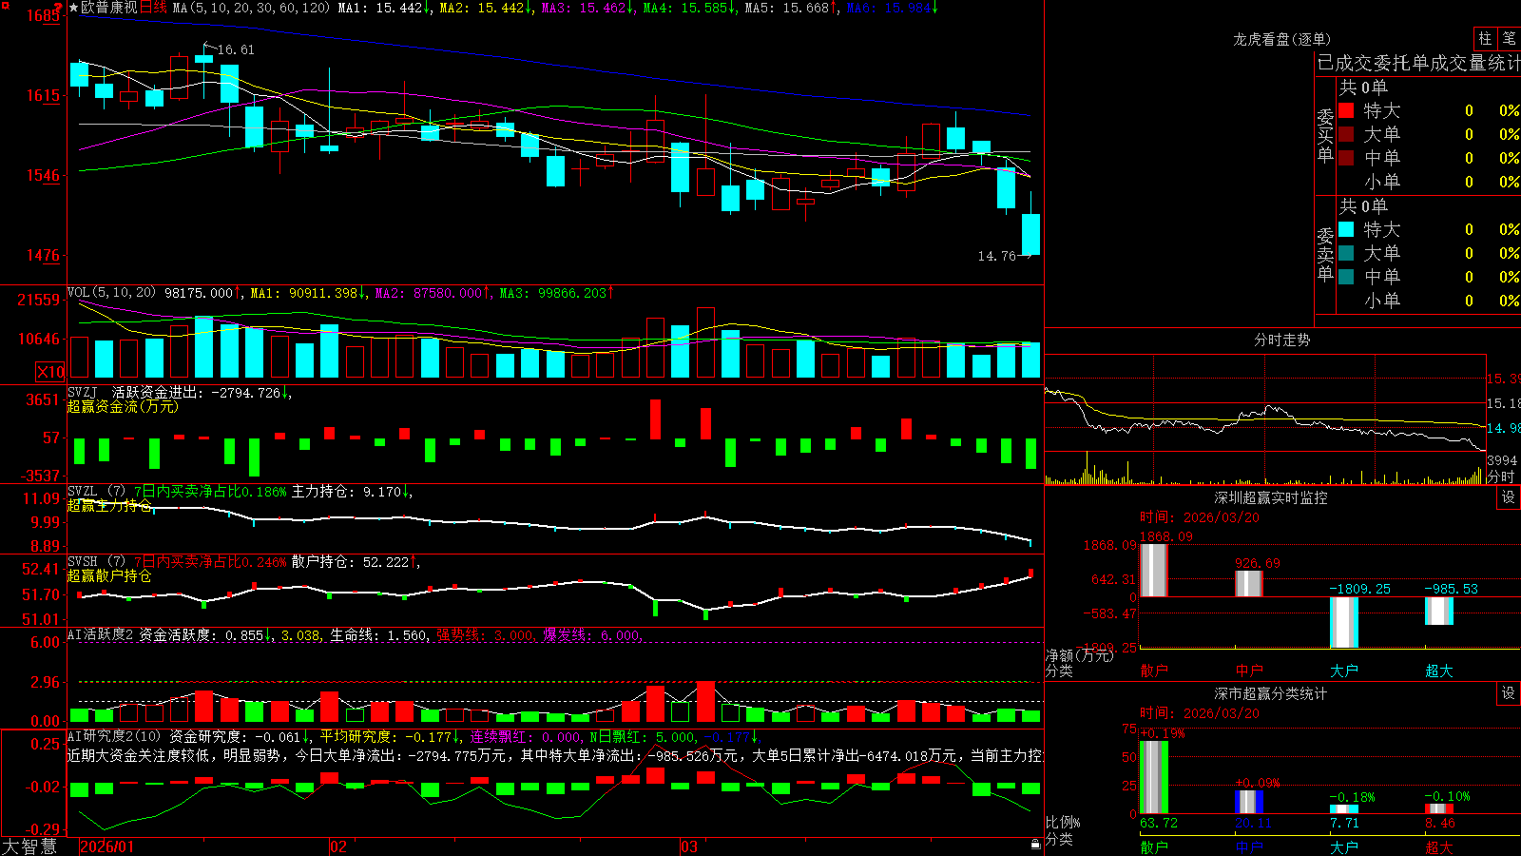Viewport: 1521px width, 856px height.
Task: Click the -985.53 超大 bar in 实时监控
Action: point(1439,612)
